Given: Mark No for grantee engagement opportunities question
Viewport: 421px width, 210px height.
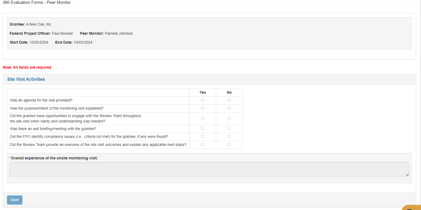Looking at the screenshot, I should (229, 118).
